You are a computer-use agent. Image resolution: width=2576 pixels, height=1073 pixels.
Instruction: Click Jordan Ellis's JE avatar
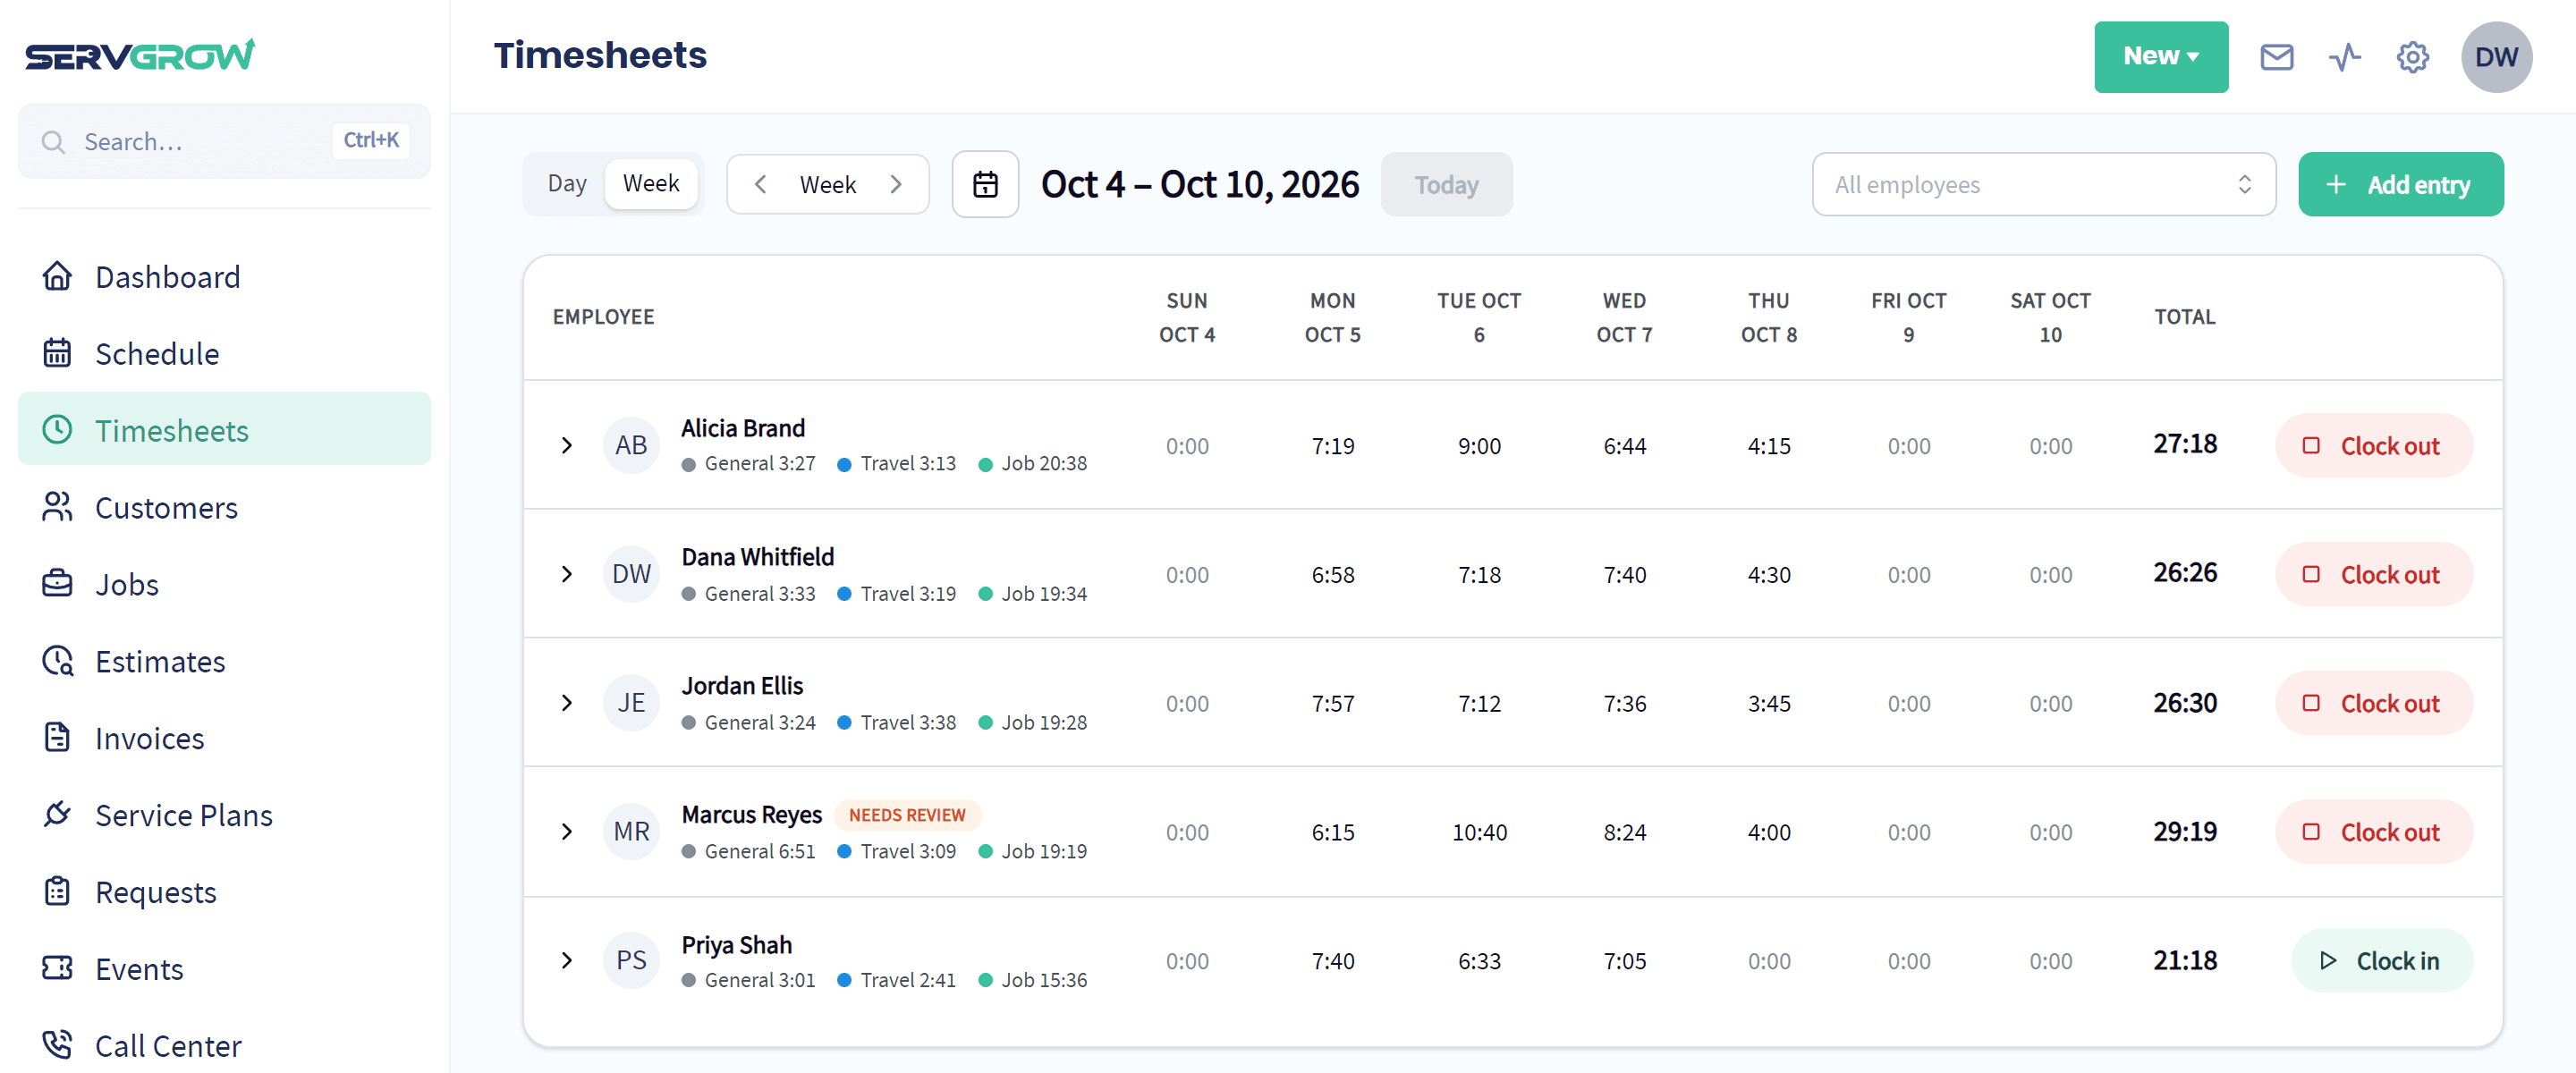click(x=631, y=703)
